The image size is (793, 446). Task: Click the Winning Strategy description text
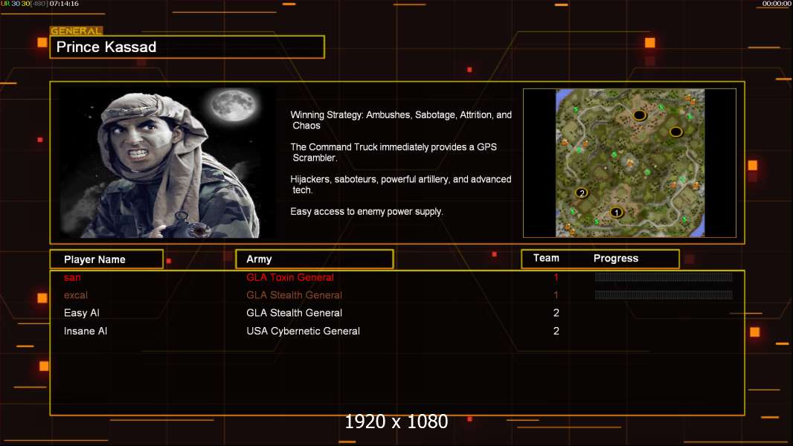401,120
